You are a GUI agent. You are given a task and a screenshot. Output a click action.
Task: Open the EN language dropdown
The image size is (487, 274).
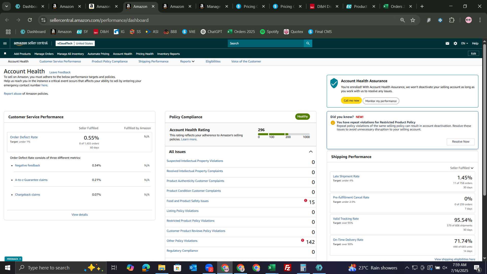tap(464, 43)
